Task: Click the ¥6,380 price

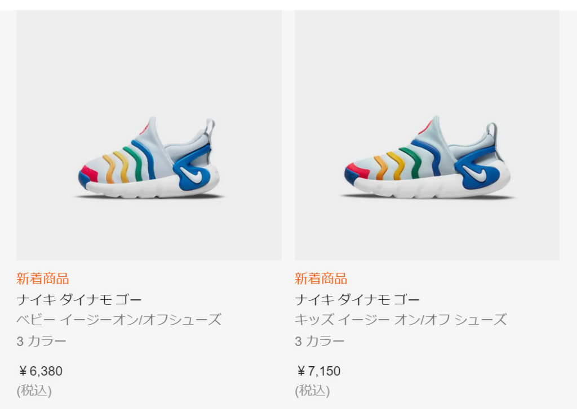Action: [41, 371]
